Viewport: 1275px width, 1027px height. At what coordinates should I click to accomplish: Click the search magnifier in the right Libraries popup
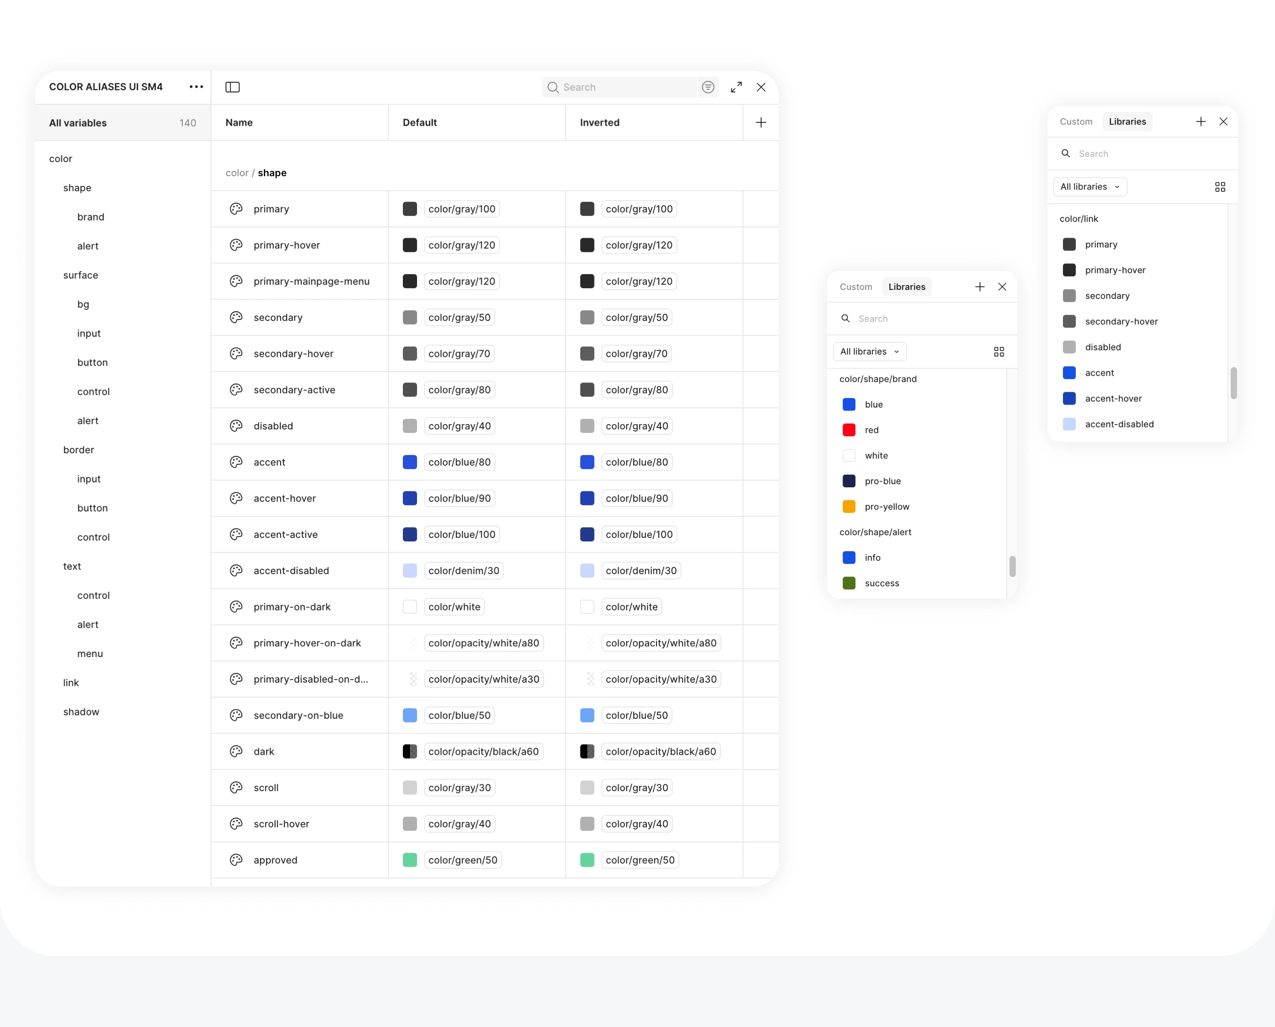coord(1066,153)
